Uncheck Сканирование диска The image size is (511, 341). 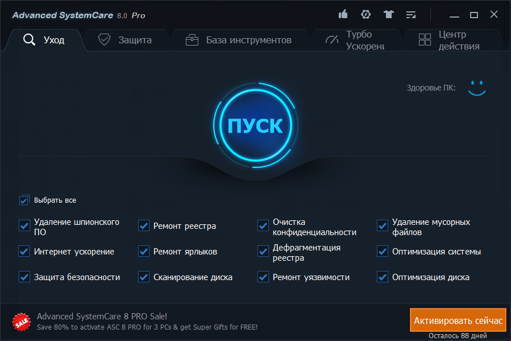pyautogui.click(x=143, y=277)
